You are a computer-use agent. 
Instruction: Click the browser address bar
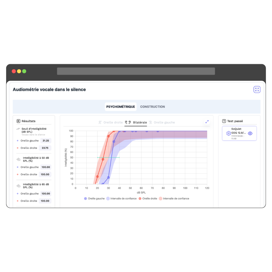(x=136, y=71)
